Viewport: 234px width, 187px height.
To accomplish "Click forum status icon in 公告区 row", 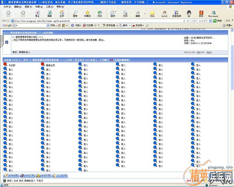I will (7, 42).
